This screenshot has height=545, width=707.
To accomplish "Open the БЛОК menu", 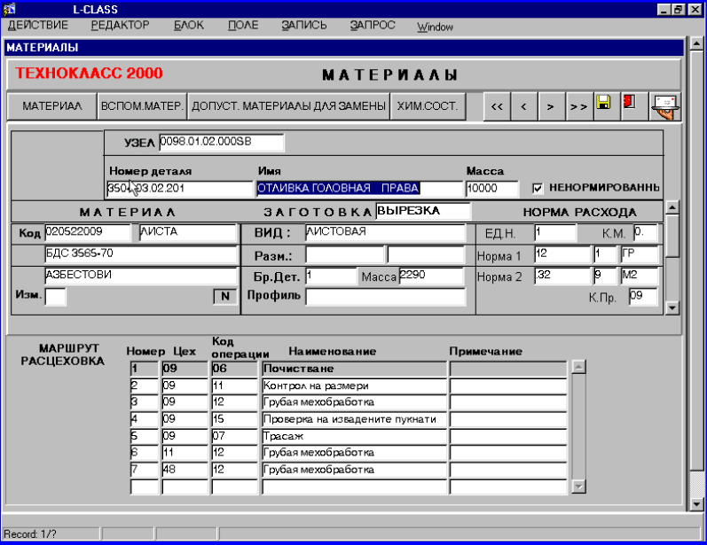I will tap(189, 25).
